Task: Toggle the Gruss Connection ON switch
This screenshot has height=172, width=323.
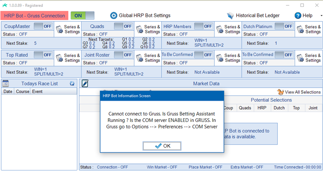Action: 82,16
